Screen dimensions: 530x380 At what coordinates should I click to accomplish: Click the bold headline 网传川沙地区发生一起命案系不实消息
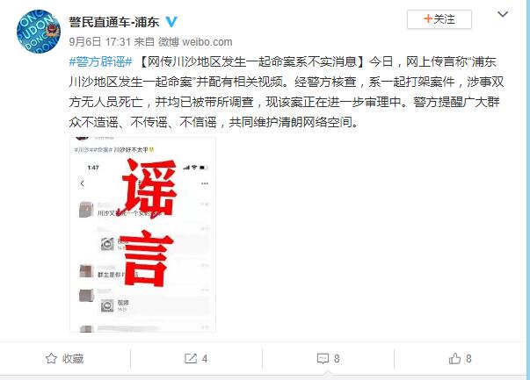coord(252,61)
